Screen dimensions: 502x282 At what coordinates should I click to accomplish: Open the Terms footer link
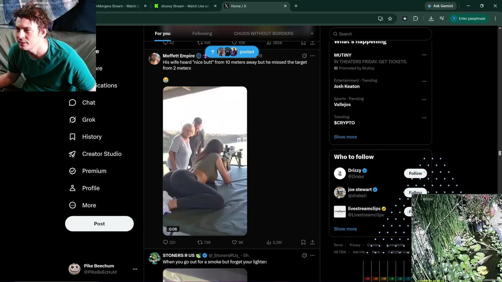coord(338,245)
